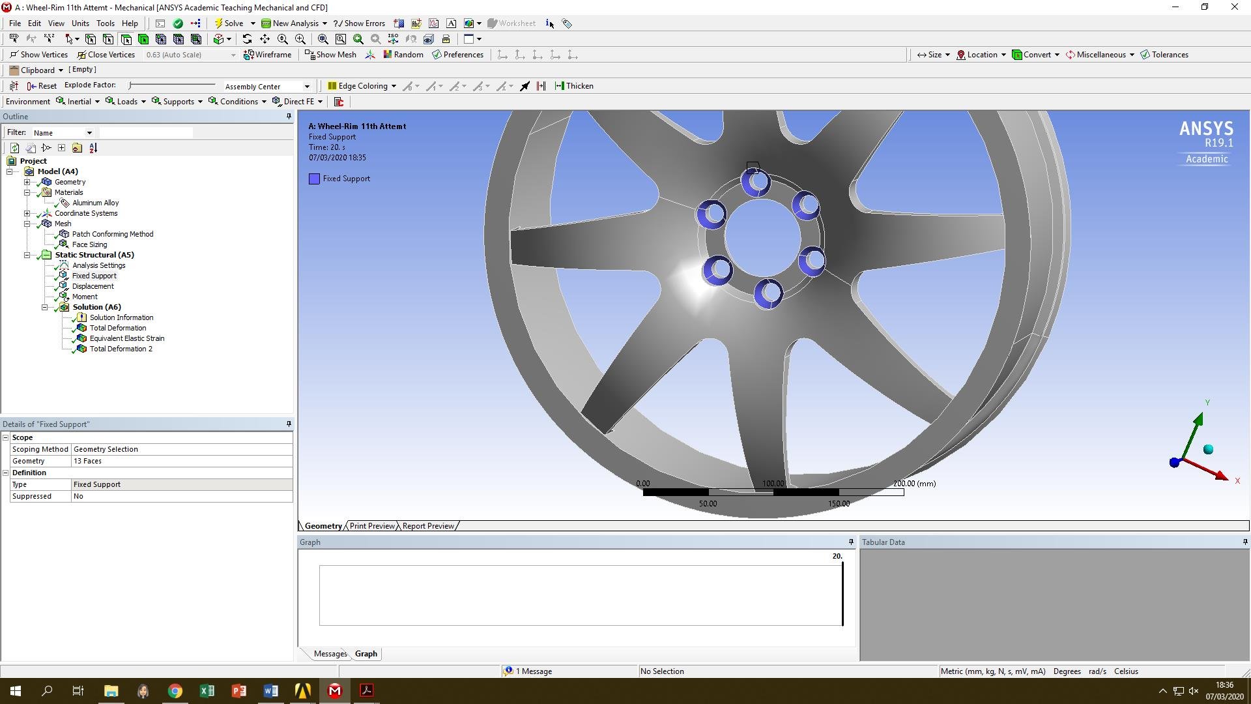
Task: Click the Preferences button
Action: (x=457, y=55)
